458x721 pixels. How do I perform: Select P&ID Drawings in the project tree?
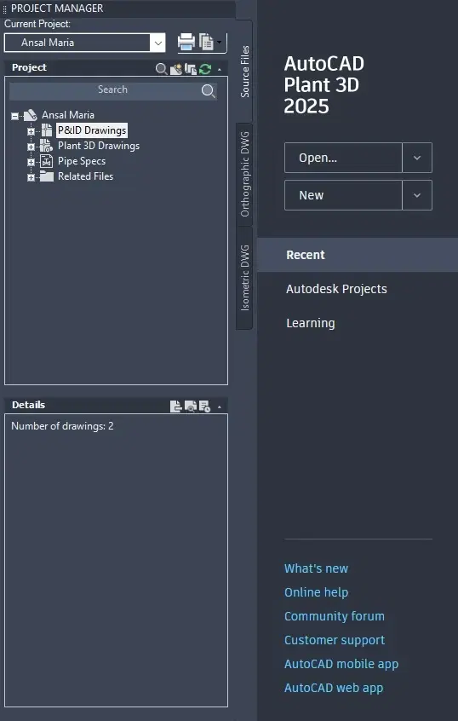click(x=92, y=130)
